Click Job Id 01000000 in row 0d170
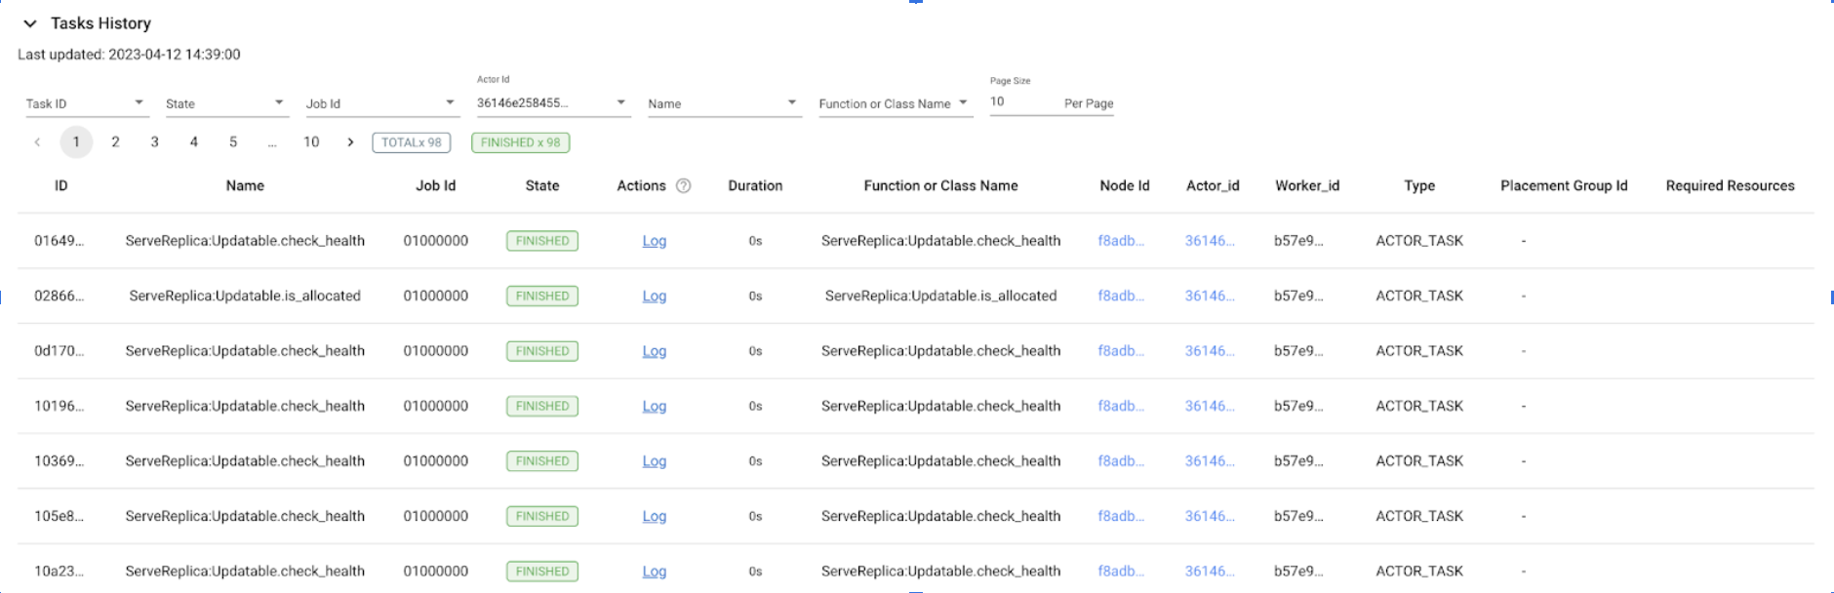 click(x=436, y=351)
